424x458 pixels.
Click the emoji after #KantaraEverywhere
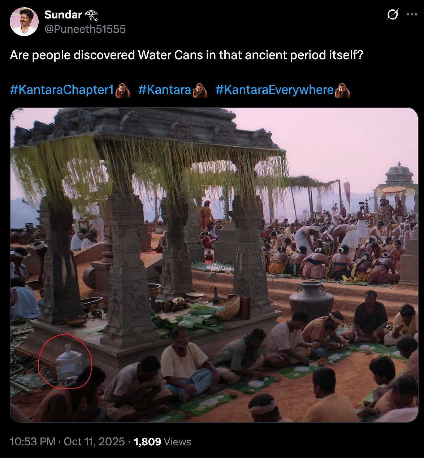pyautogui.click(x=342, y=90)
